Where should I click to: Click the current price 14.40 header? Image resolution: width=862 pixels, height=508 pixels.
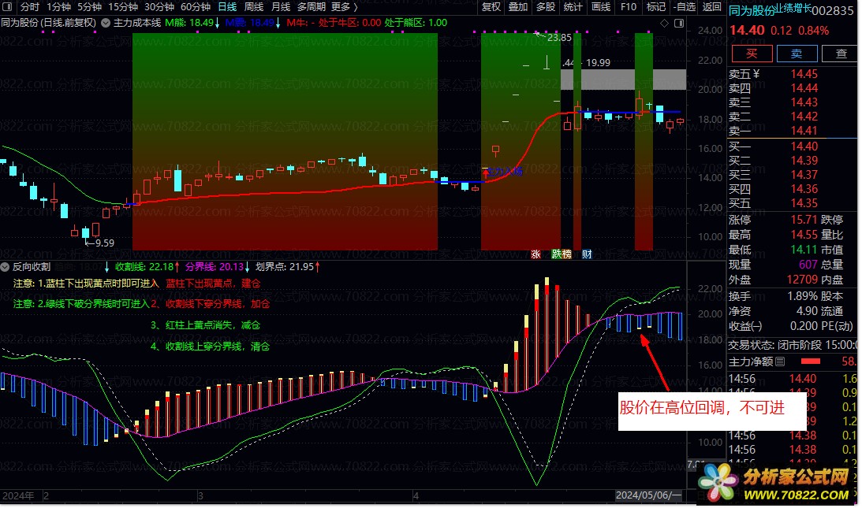(747, 31)
